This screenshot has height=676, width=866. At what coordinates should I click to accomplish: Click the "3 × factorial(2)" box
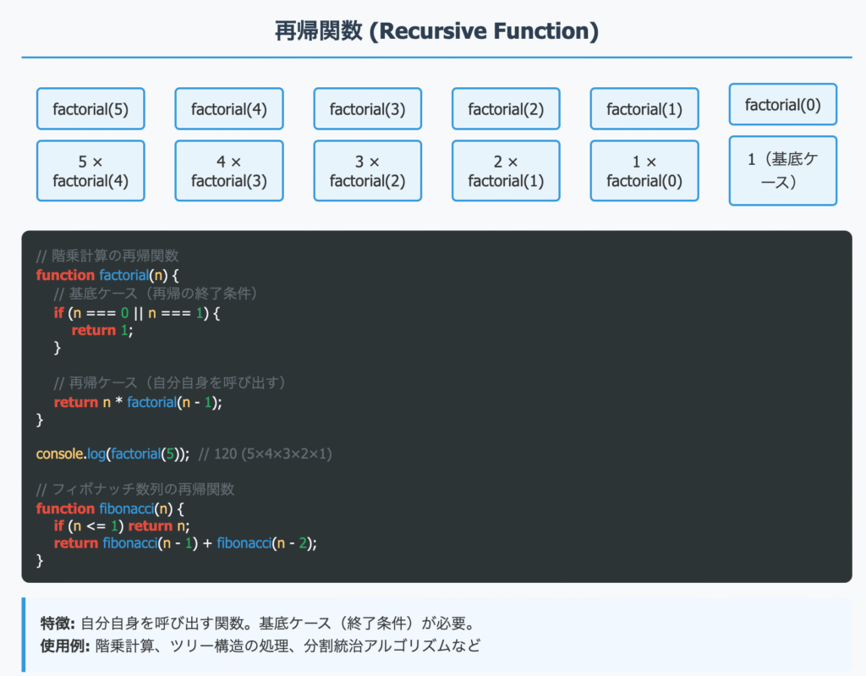pos(367,171)
